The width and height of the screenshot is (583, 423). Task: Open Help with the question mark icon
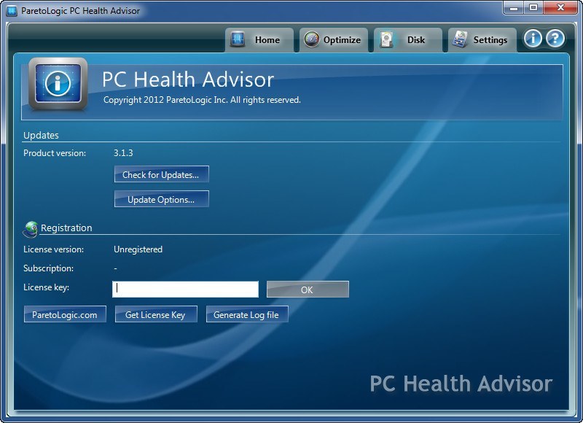click(x=555, y=39)
